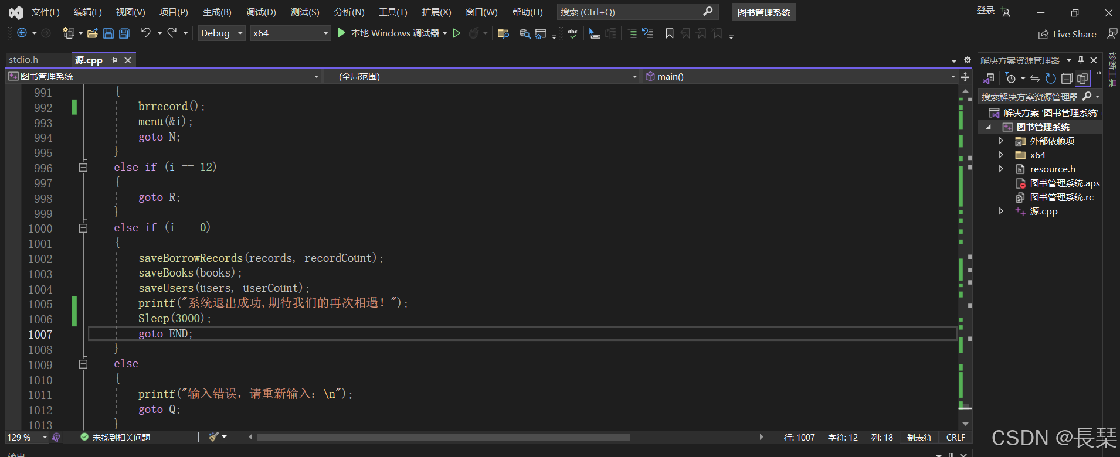The width and height of the screenshot is (1120, 457).
Task: Expand the 外部依赖项 tree node
Action: [1001, 141]
